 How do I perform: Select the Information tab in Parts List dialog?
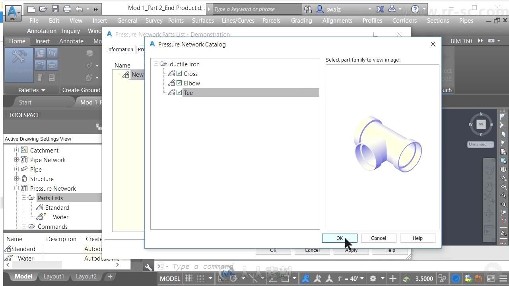tap(120, 49)
